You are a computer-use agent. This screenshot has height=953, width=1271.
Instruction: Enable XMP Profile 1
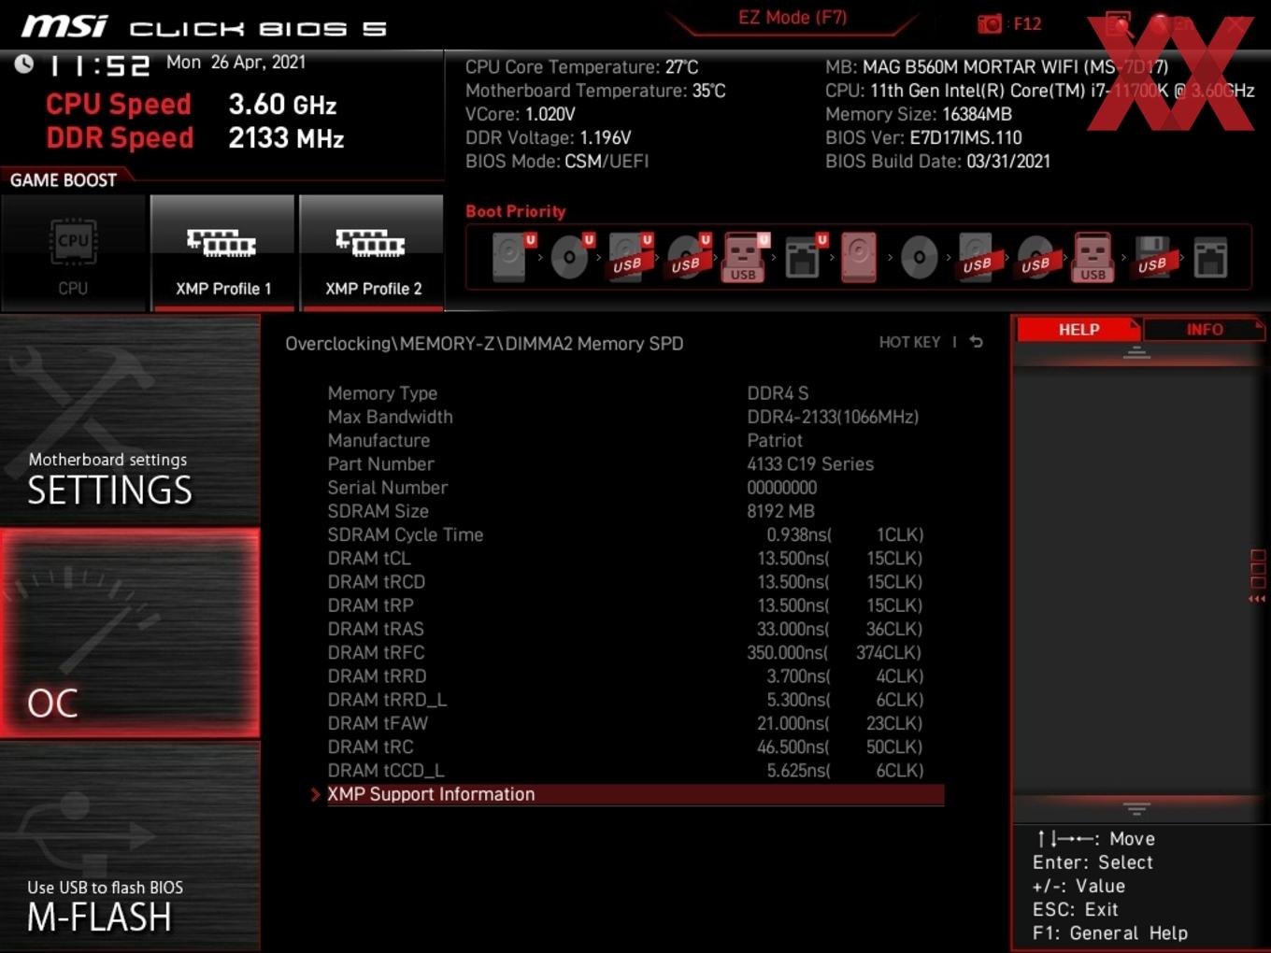tap(222, 252)
